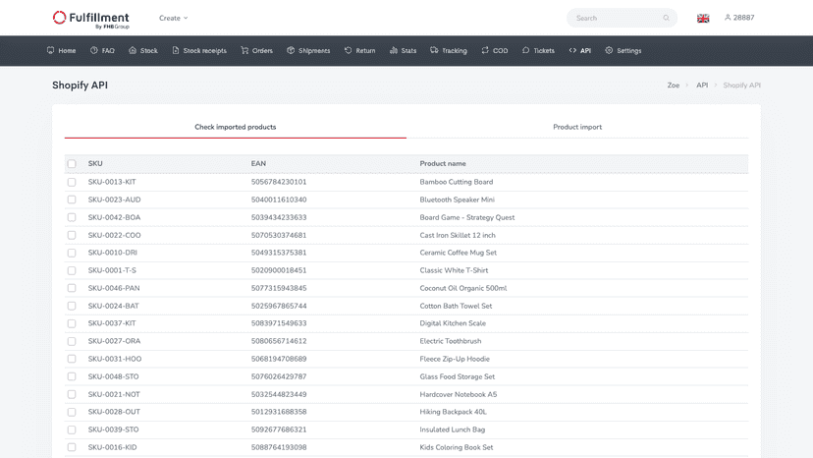Open the Stats chart icon

tap(394, 50)
